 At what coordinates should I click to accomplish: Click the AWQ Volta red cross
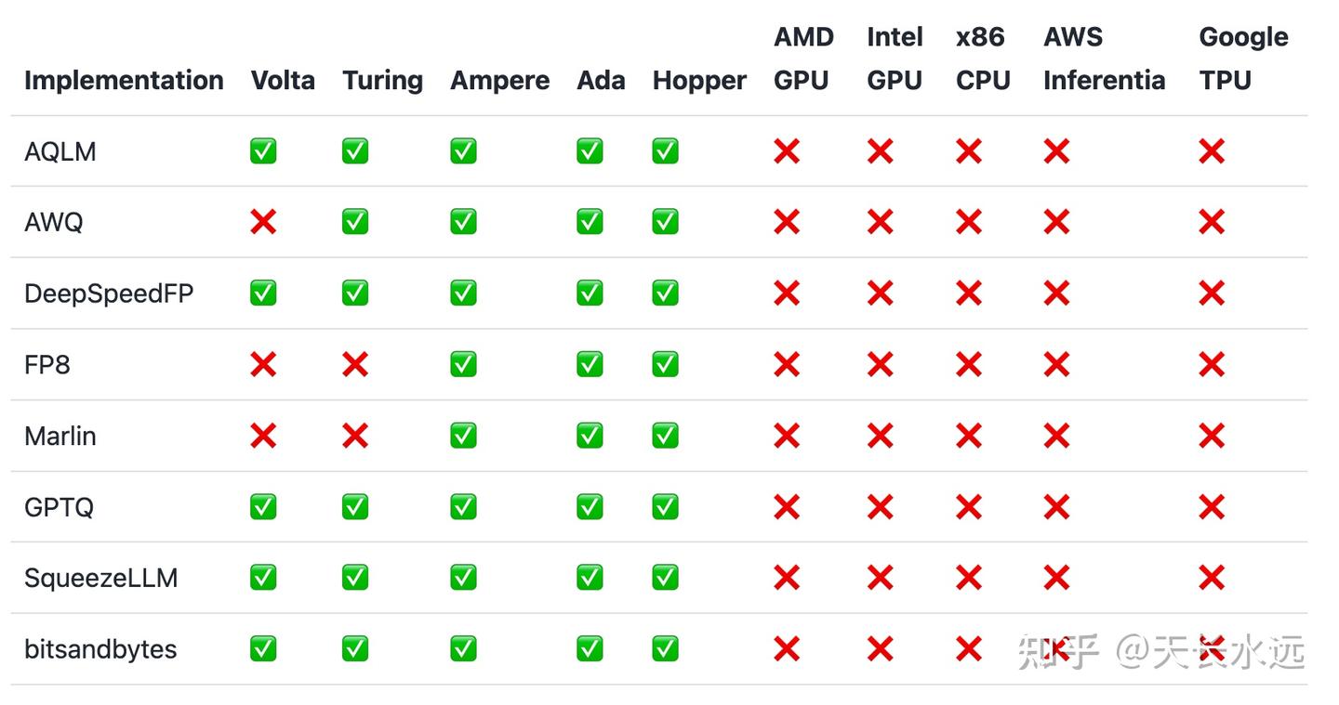263,222
